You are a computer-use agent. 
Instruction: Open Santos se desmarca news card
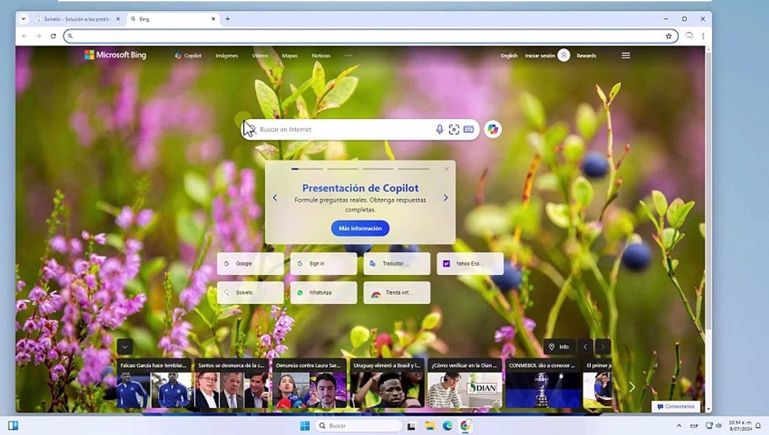click(232, 384)
